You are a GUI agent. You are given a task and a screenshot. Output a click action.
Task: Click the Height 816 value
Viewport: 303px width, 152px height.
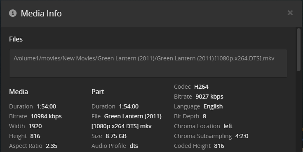pyautogui.click(x=35, y=136)
